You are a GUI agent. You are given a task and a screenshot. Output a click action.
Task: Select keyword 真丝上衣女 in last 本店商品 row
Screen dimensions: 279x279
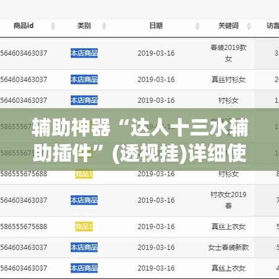228,269
